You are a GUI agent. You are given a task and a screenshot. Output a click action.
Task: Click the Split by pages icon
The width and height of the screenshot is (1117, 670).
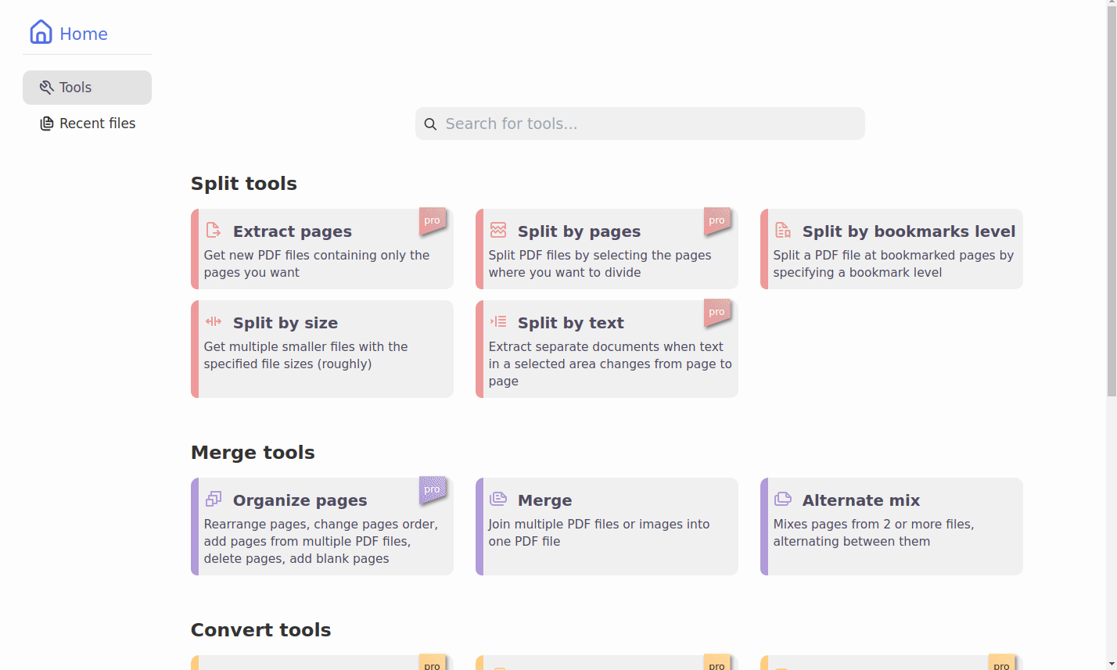click(497, 230)
